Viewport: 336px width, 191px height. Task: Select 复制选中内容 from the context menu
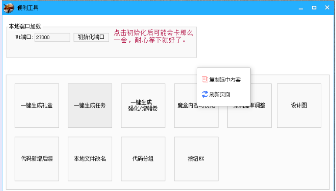point(225,80)
